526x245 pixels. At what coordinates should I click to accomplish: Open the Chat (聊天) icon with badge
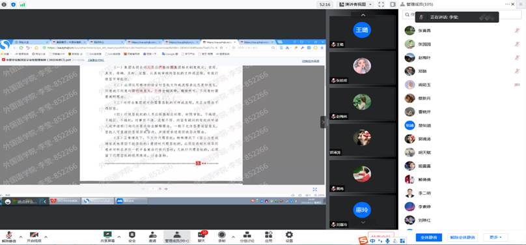201,237
